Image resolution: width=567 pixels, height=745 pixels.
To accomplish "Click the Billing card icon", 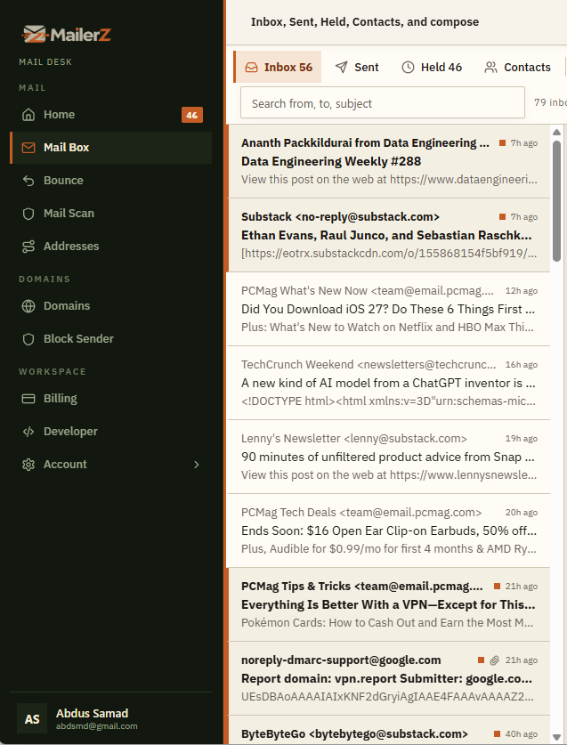I will (x=28, y=398).
